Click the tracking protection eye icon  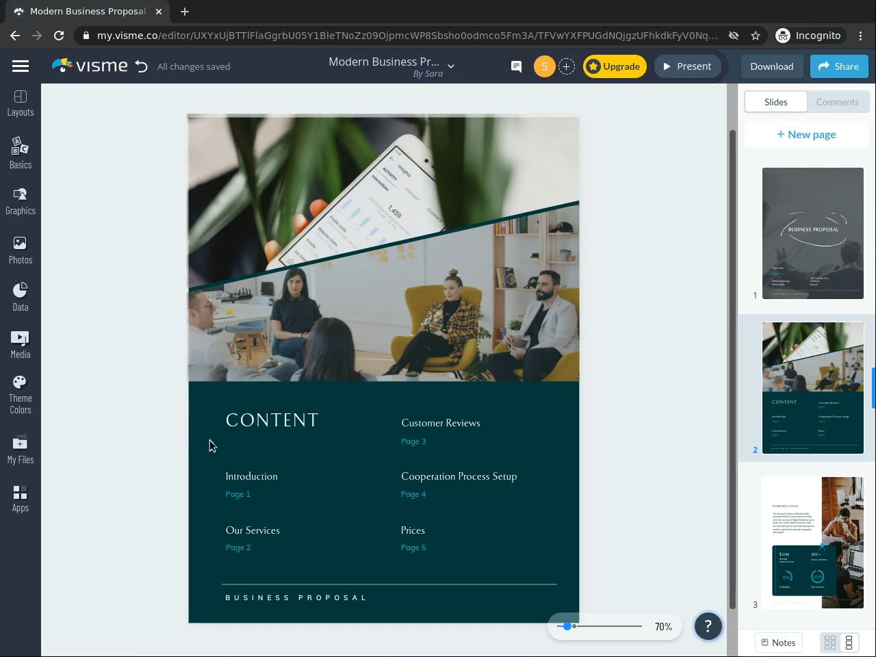(734, 36)
